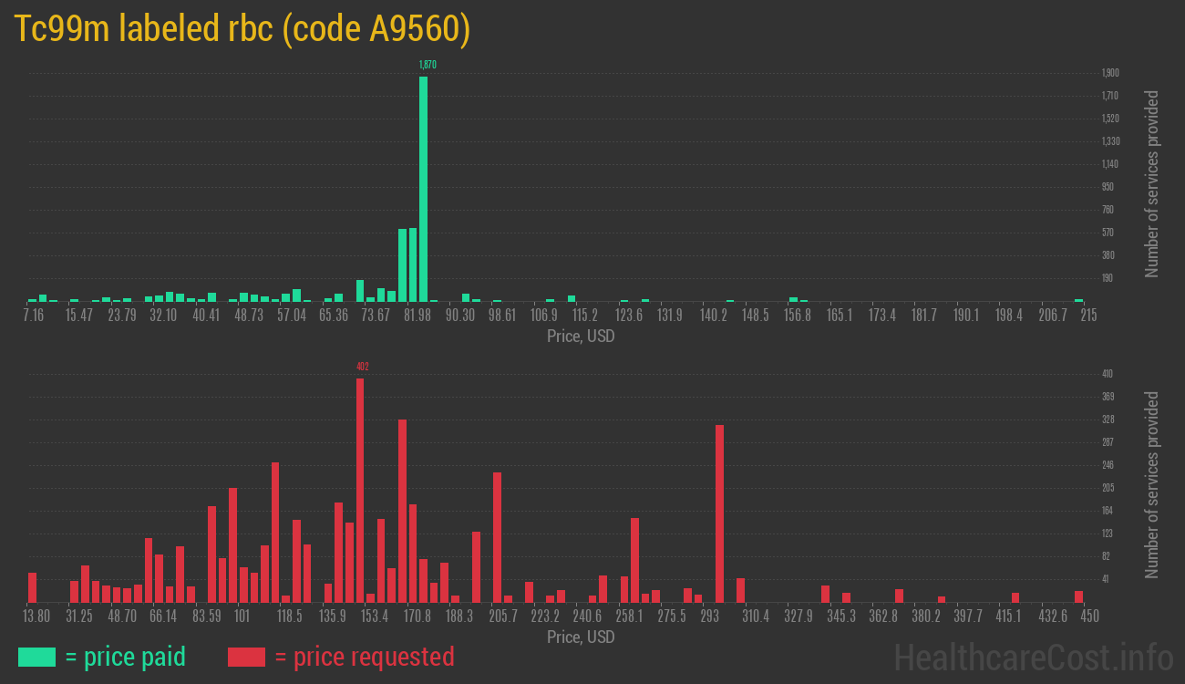This screenshot has width=1185, height=684.
Task: Click the '= price requested' legend text
Action: coord(364,657)
